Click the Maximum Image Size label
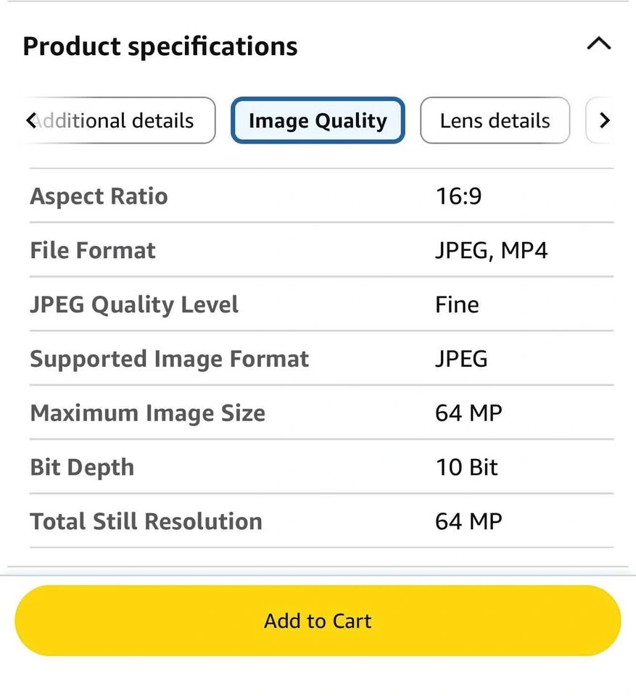This screenshot has height=696, width=636. [147, 413]
